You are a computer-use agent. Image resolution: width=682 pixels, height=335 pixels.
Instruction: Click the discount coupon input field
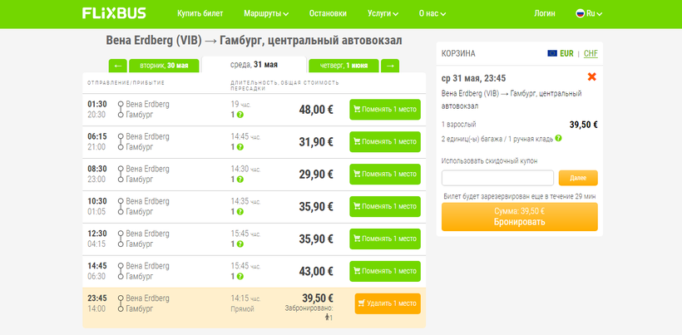coord(497,178)
